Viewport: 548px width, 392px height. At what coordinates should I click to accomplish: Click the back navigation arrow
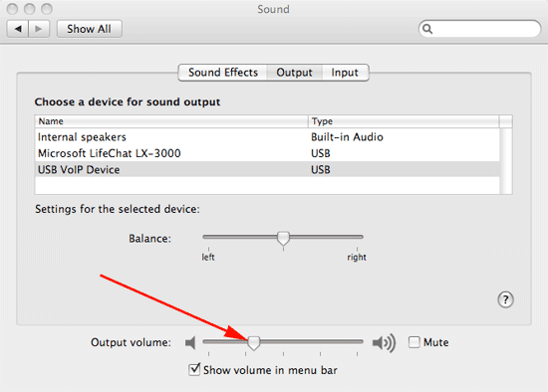[18, 29]
